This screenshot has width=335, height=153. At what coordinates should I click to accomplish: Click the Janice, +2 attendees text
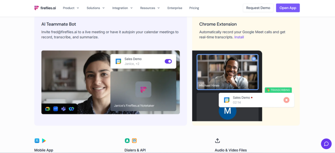pos(132,64)
